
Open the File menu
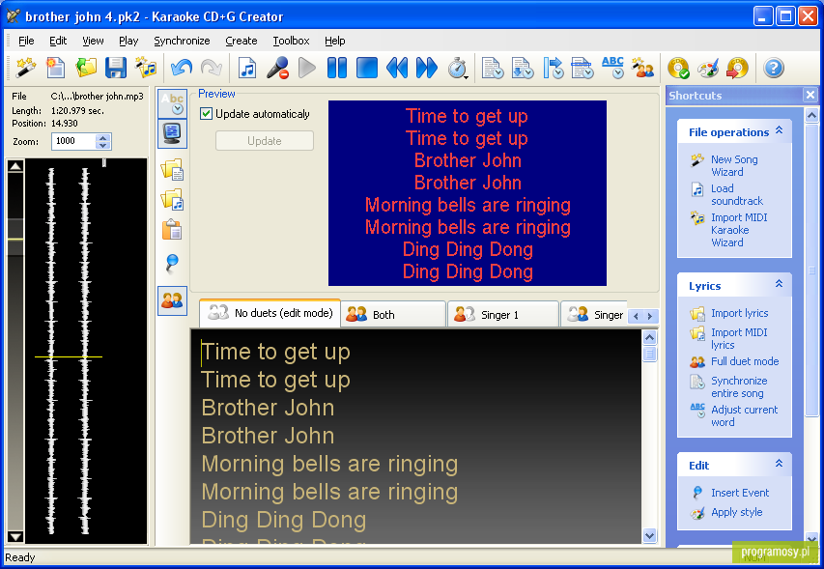point(26,41)
